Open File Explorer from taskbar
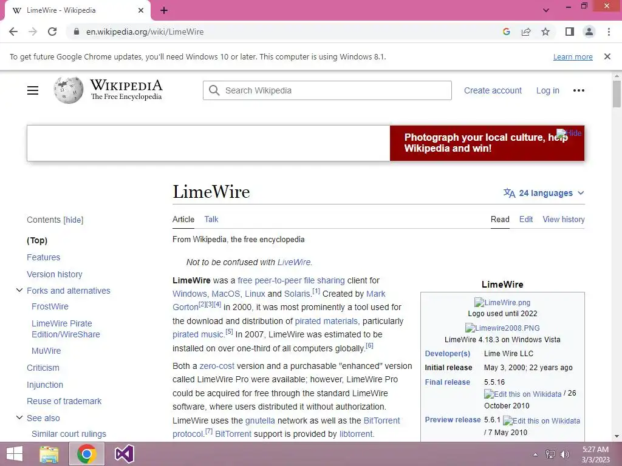622x466 pixels. [x=49, y=454]
